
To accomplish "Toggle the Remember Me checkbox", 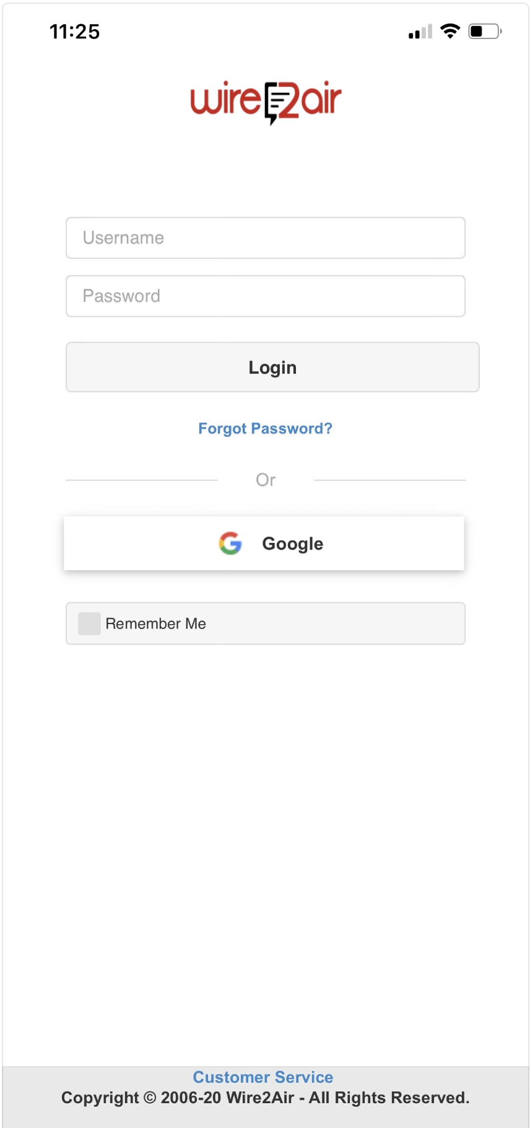I will tap(89, 623).
